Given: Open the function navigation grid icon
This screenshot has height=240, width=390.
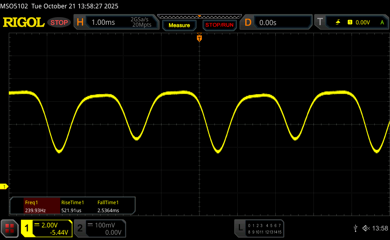Looking at the screenshot, I should [10, 228].
